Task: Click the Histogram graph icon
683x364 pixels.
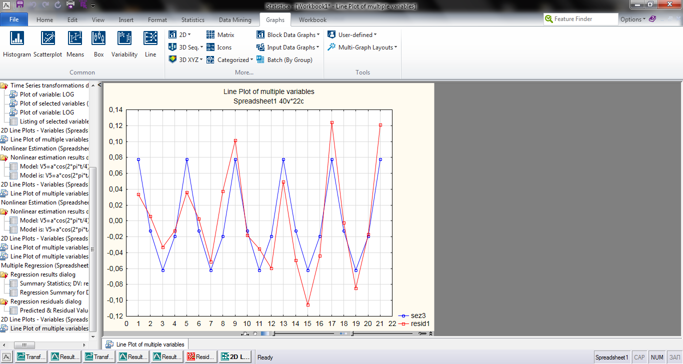Action: [x=17, y=38]
